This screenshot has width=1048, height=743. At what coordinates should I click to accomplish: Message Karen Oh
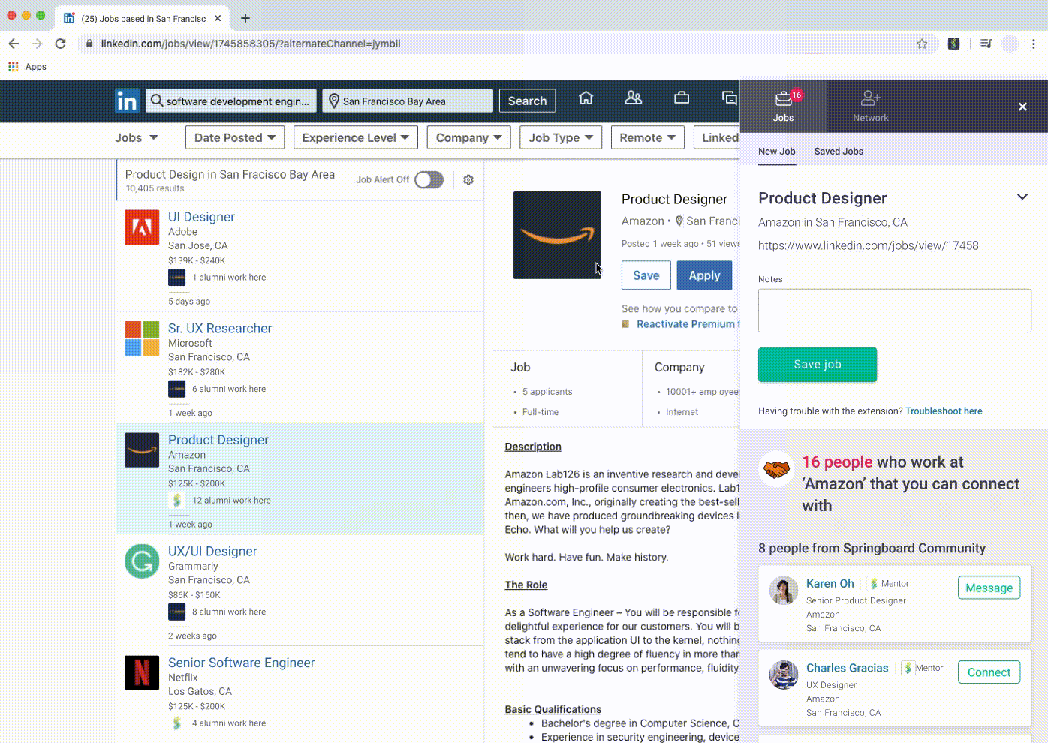[x=989, y=588]
